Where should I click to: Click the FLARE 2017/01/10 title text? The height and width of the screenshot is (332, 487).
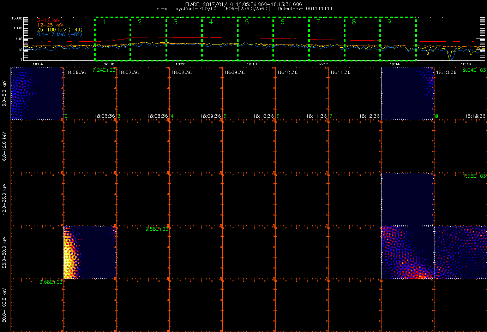coord(243,4)
